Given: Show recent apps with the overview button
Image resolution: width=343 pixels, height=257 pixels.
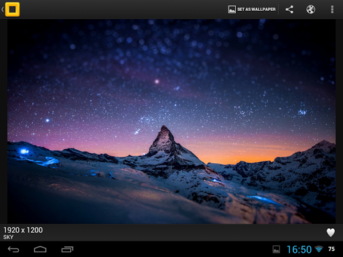Looking at the screenshot, I should (x=68, y=249).
